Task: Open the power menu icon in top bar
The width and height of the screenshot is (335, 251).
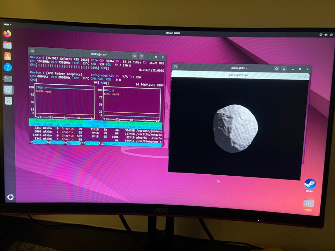Action: click(331, 35)
